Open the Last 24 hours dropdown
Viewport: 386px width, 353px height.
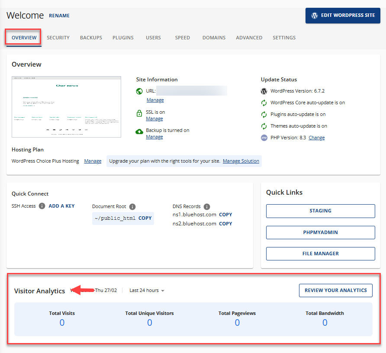[147, 290]
